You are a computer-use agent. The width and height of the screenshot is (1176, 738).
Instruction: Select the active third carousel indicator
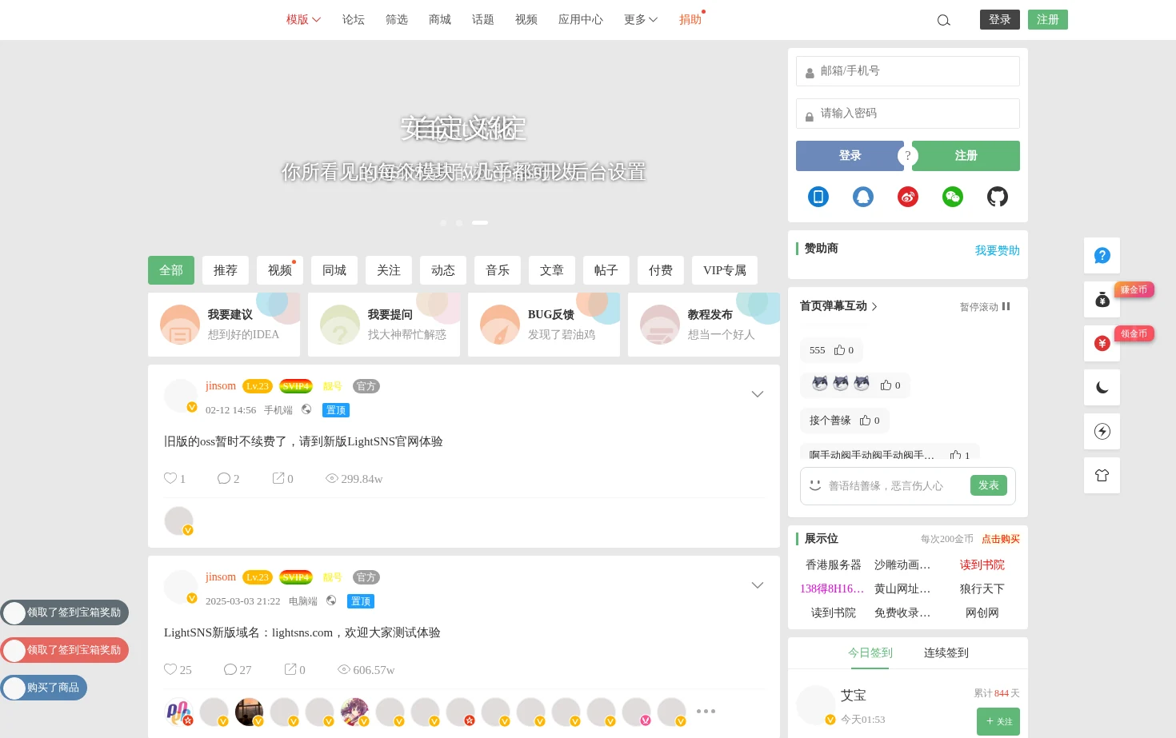[480, 223]
